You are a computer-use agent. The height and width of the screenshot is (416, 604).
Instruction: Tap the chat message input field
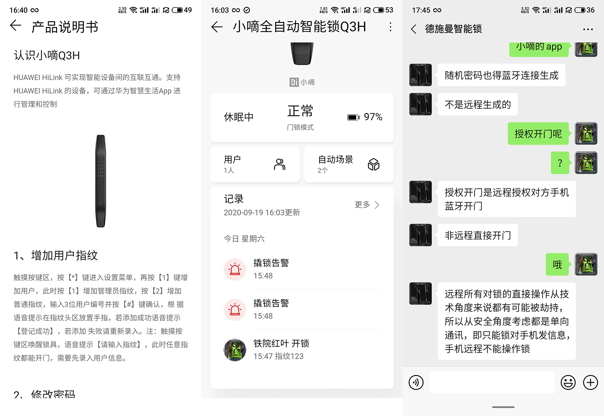(492, 382)
